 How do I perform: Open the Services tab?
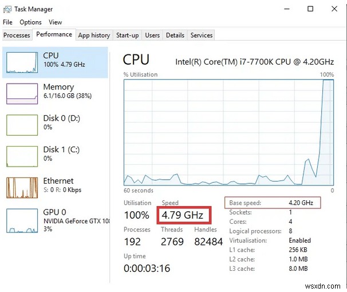click(202, 35)
